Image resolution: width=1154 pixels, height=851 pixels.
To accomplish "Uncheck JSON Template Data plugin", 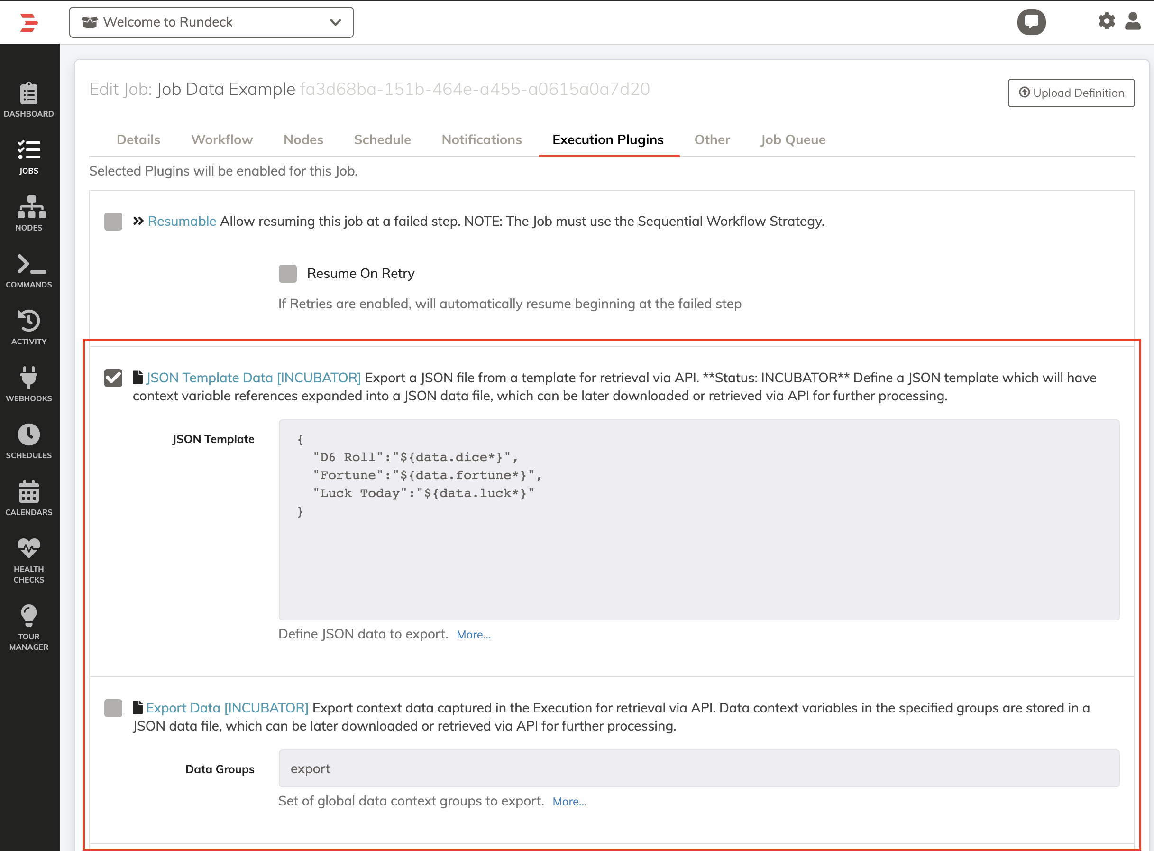I will (113, 378).
